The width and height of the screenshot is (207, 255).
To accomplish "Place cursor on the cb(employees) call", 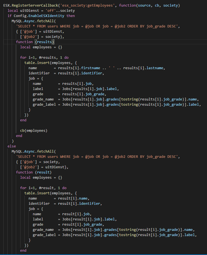I will 34,130.
